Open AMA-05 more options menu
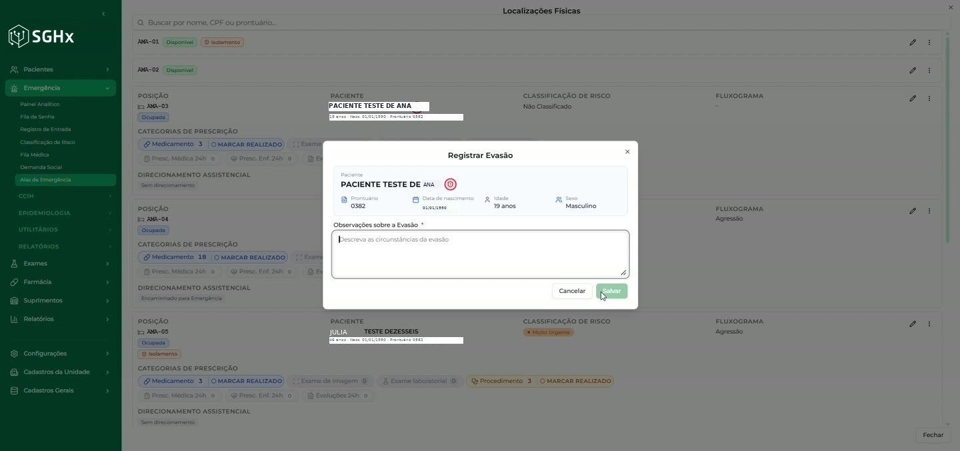 point(929,324)
